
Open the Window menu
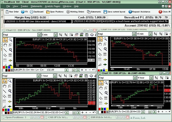(67, 7)
